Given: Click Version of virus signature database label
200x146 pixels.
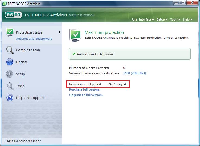Looking at the screenshot, I should pos(94,73).
